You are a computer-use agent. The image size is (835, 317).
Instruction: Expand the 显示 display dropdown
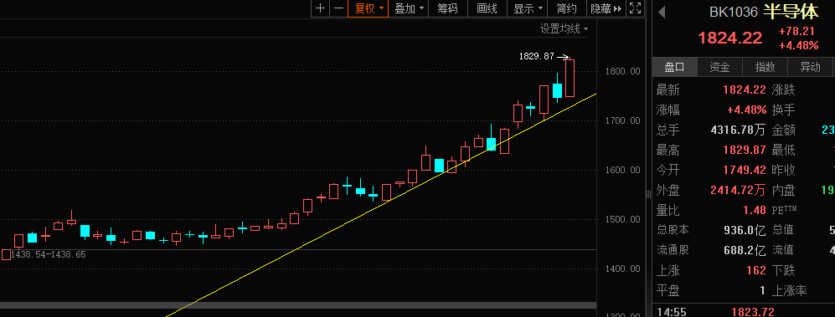tap(528, 8)
